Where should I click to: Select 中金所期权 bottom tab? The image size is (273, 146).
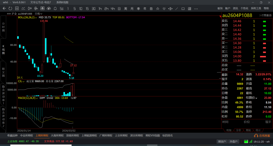tap(27, 135)
